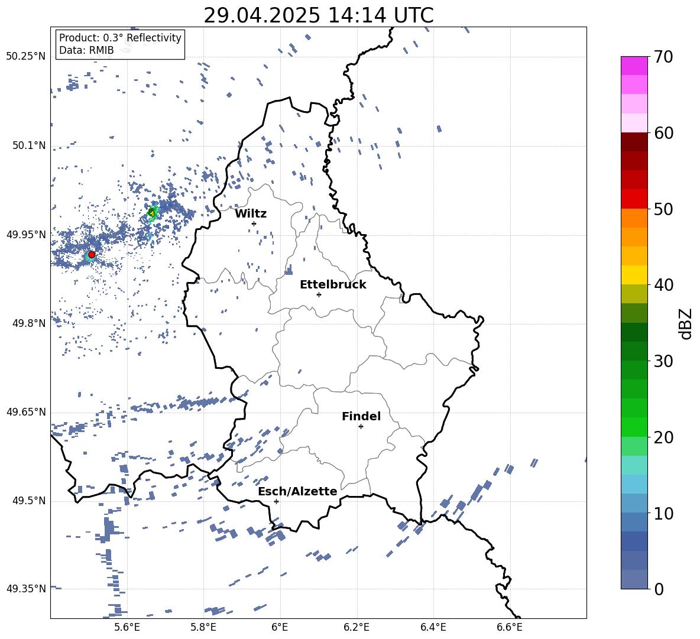Image resolution: width=700 pixels, height=639 pixels.
Task: Click the 6.4°E longitude label
Action: click(x=433, y=627)
